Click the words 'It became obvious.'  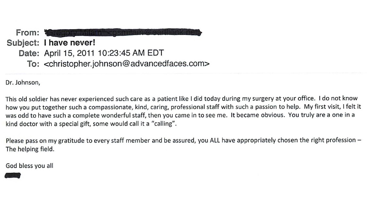click(x=257, y=115)
